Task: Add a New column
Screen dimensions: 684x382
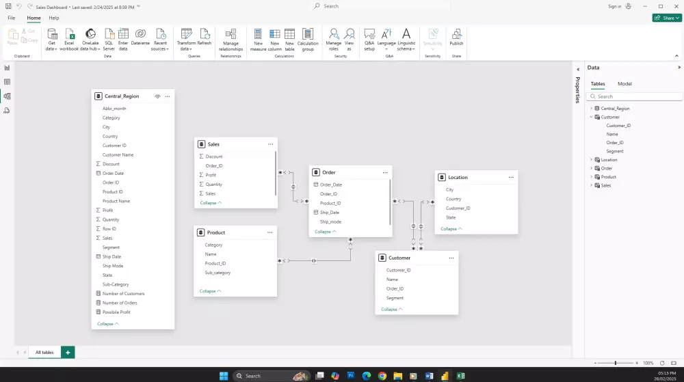Action: coord(275,40)
